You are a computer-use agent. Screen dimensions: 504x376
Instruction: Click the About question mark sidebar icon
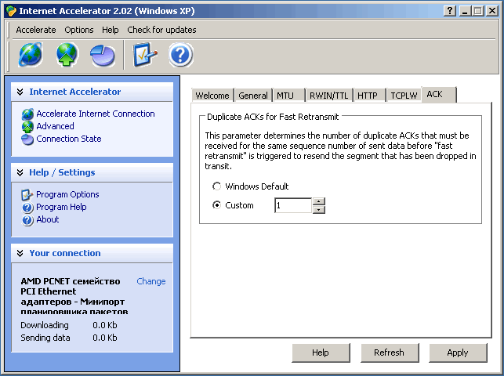pyautogui.click(x=27, y=220)
